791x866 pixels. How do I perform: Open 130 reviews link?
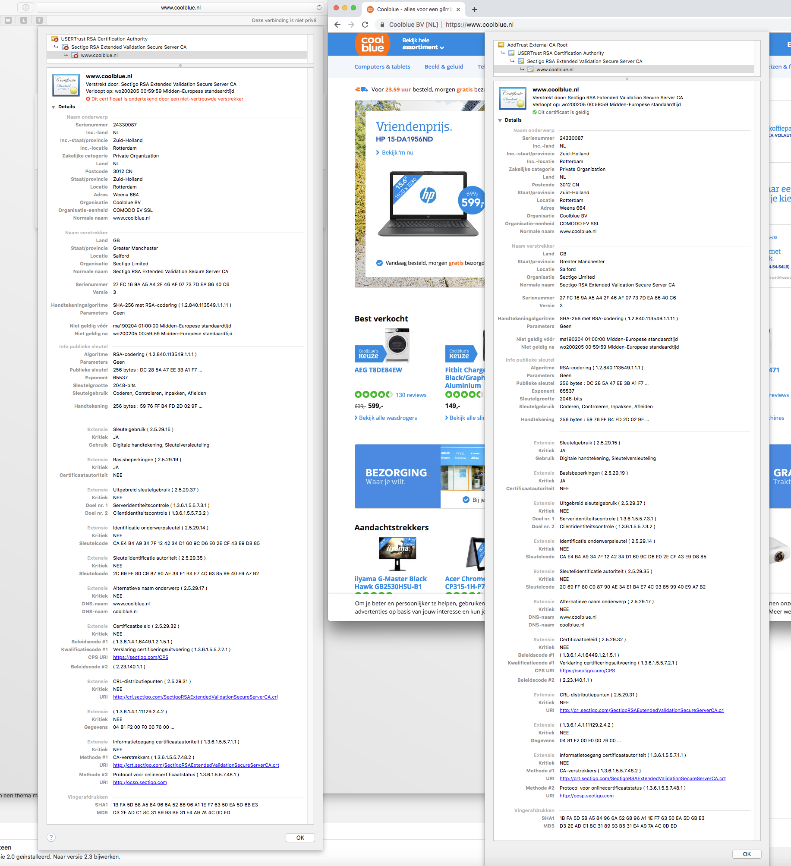click(x=411, y=395)
